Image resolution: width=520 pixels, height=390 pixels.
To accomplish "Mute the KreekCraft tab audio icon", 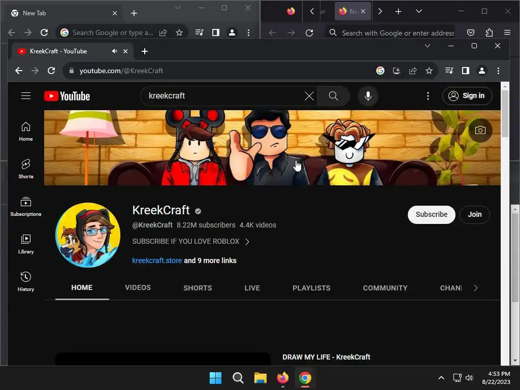I will coord(114,51).
